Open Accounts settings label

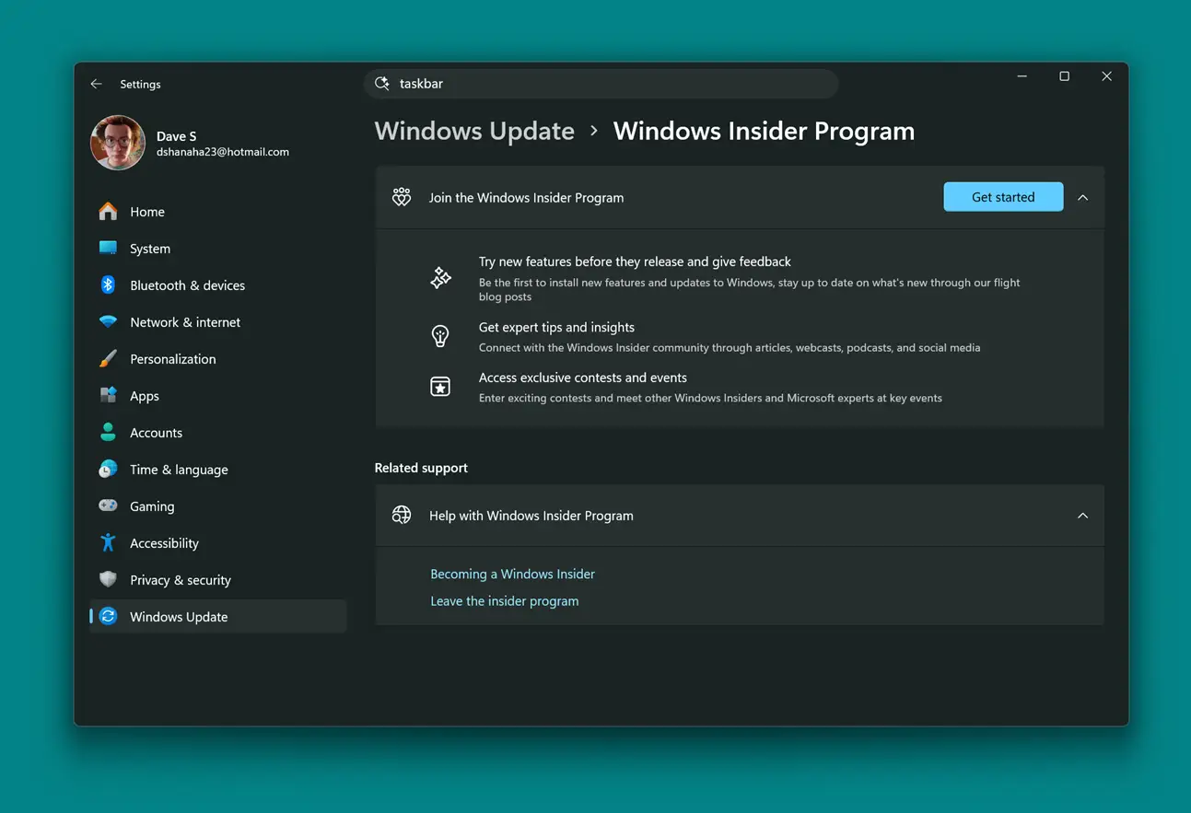pos(157,433)
